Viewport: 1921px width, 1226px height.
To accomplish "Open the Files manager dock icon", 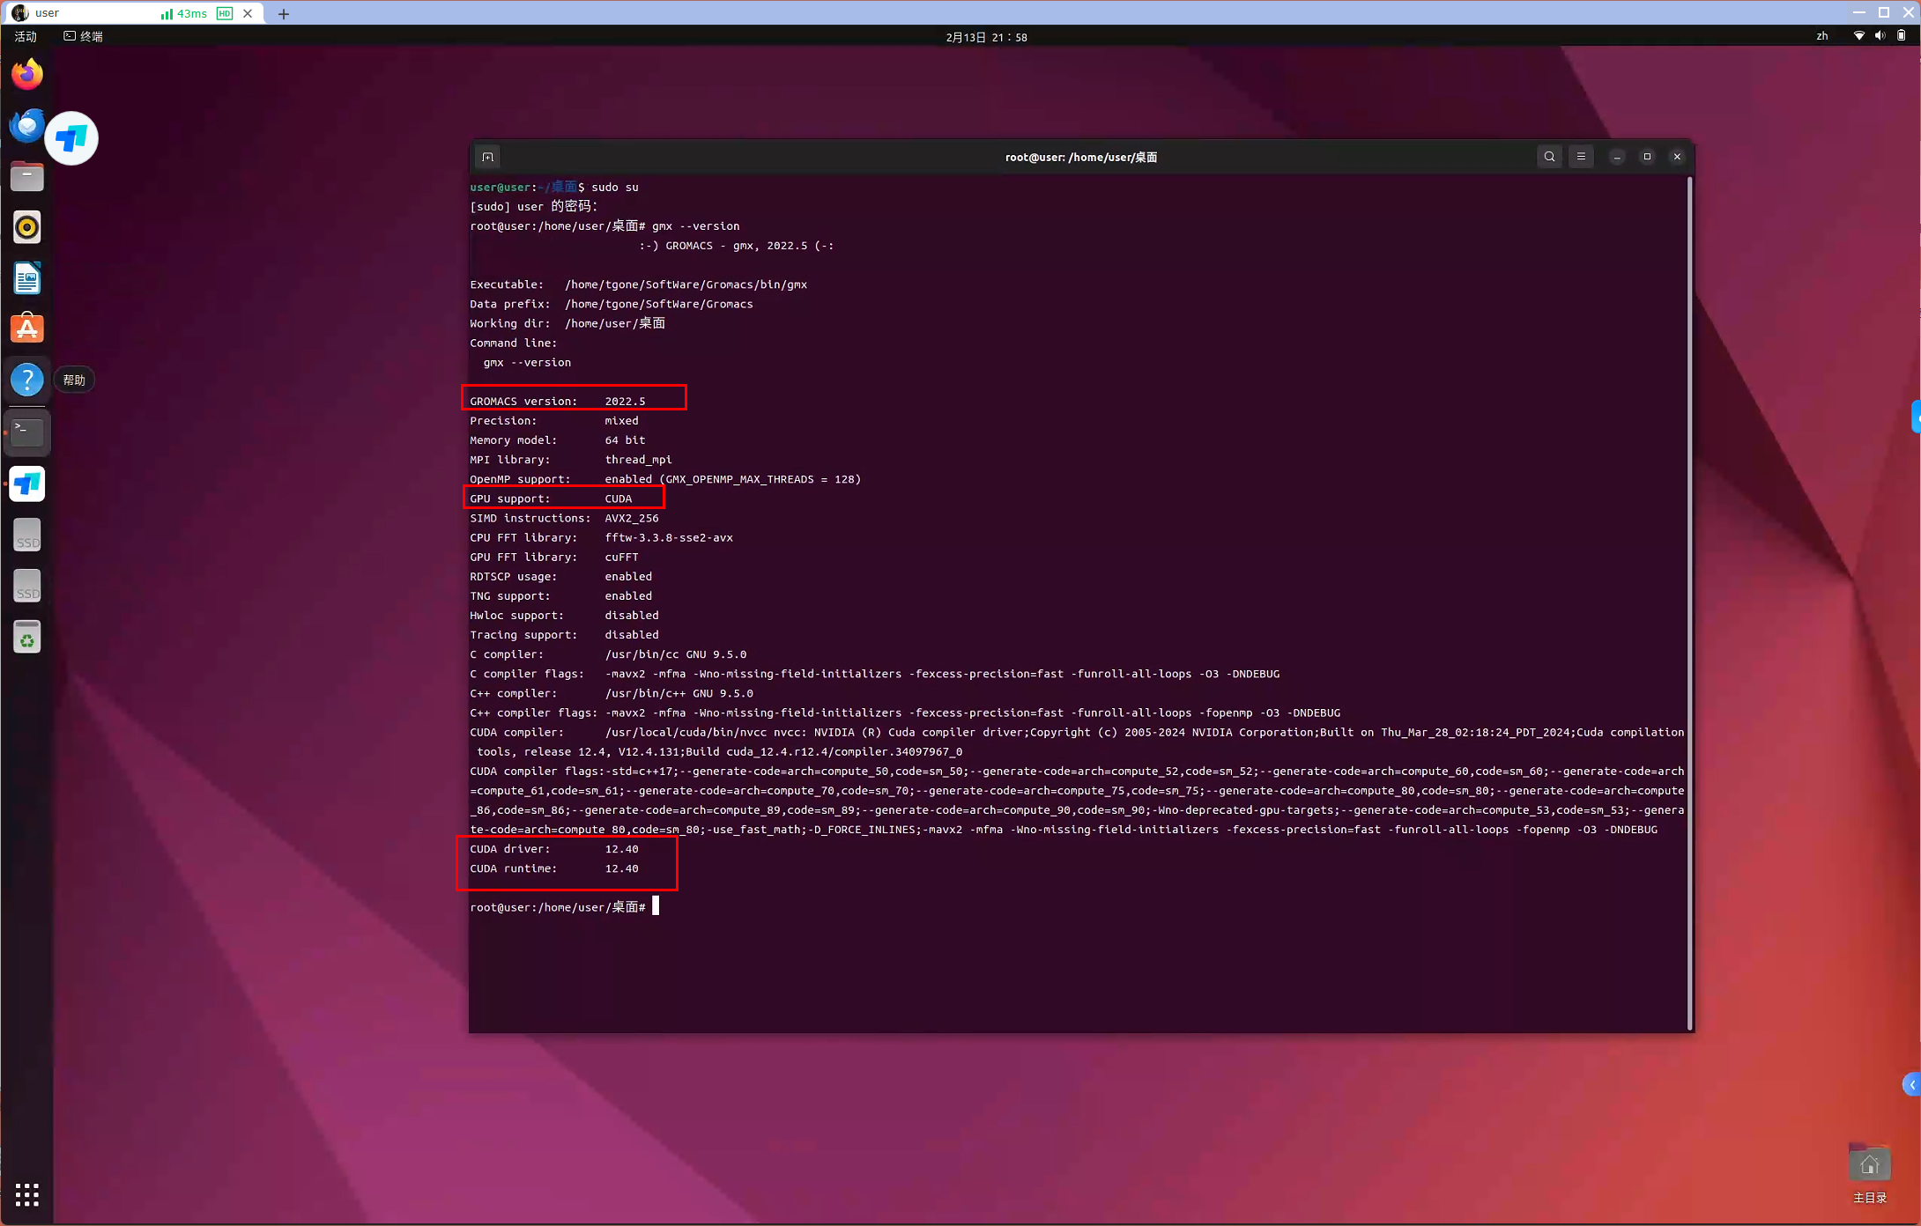I will click(27, 176).
